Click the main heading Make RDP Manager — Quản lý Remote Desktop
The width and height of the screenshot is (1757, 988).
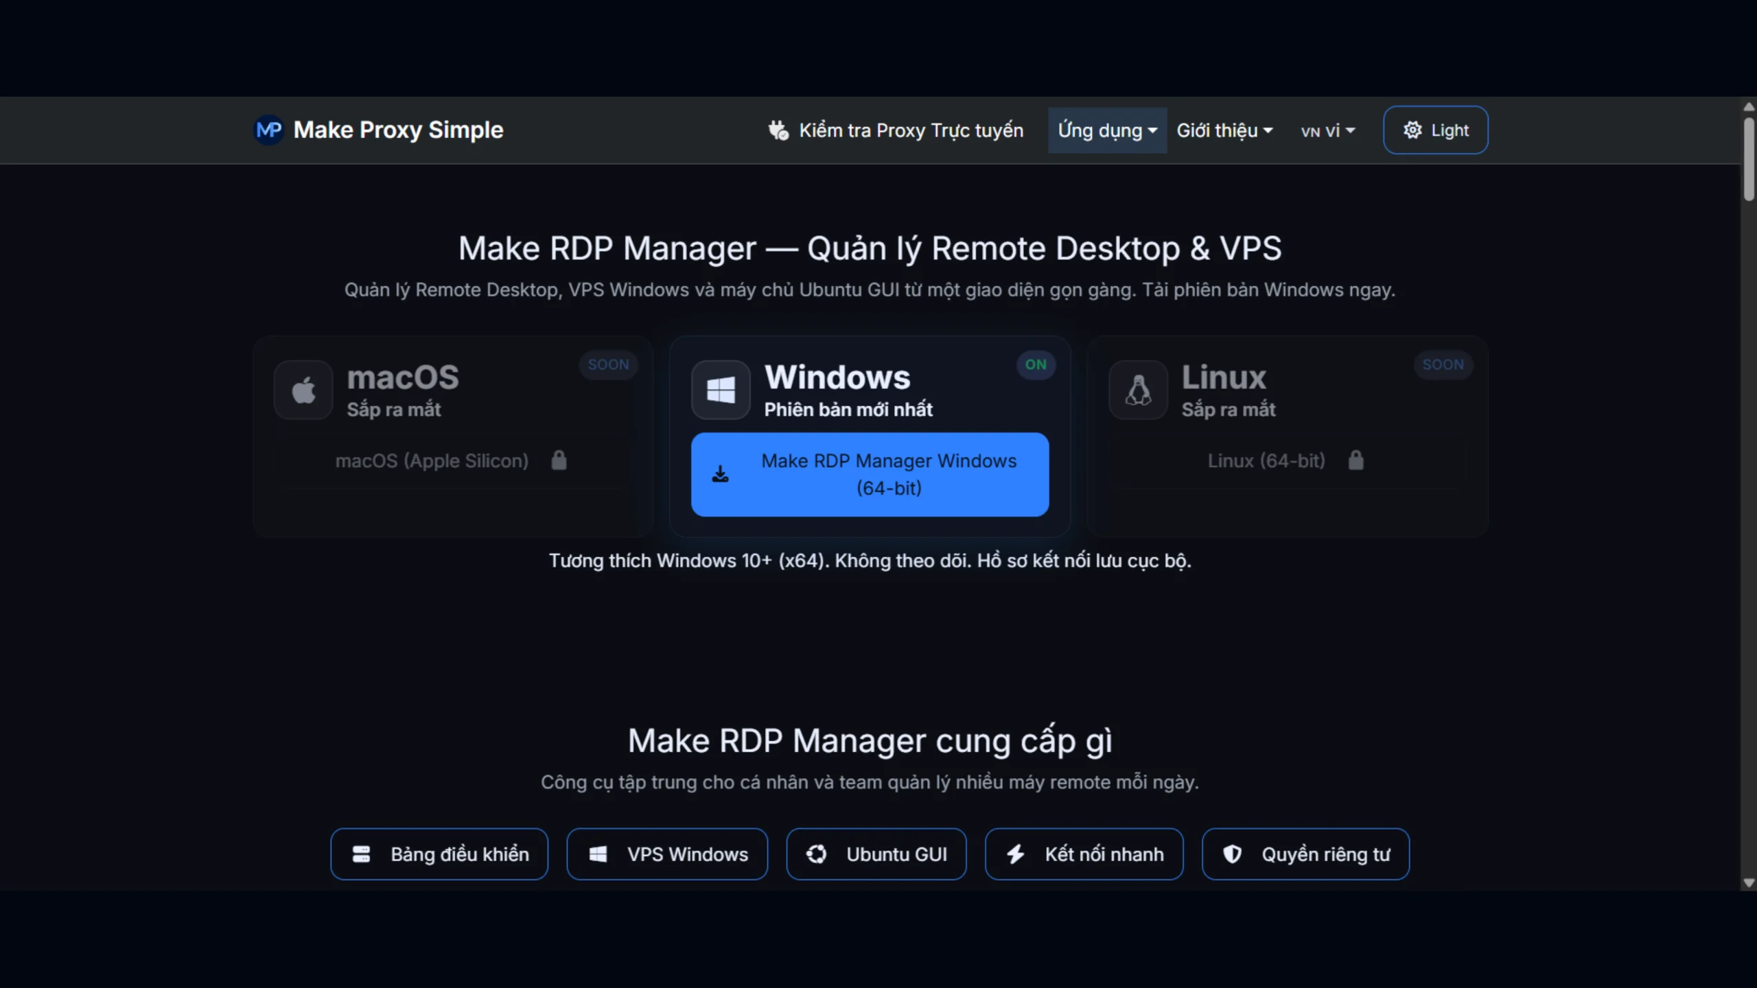click(x=870, y=248)
